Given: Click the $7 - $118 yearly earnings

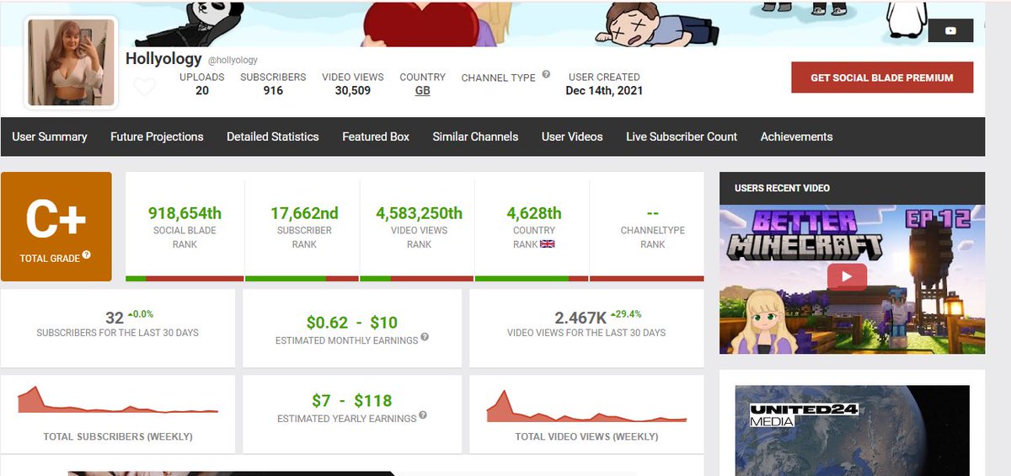Looking at the screenshot, I should point(351,400).
